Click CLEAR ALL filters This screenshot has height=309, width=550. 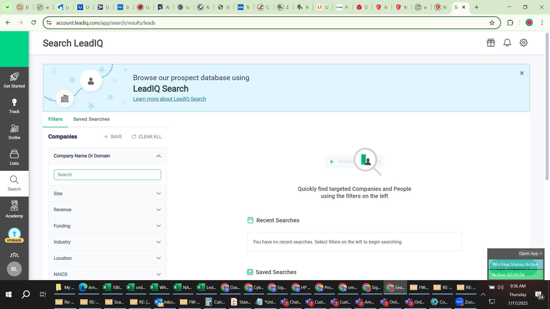coord(147,137)
